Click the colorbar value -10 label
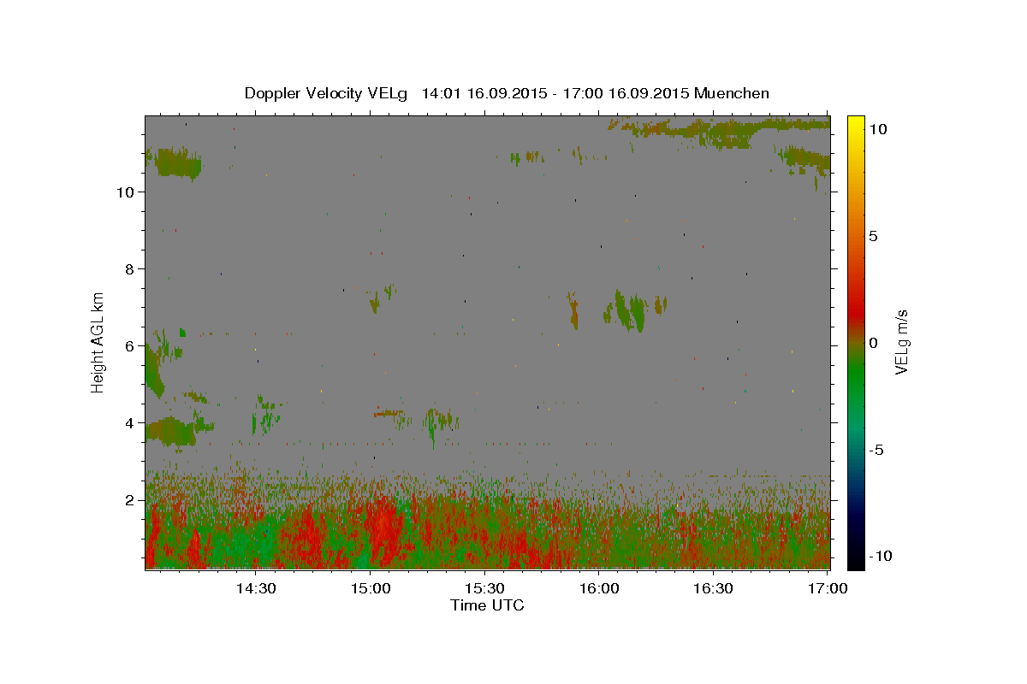The width and height of the screenshot is (1027, 684). 880,557
